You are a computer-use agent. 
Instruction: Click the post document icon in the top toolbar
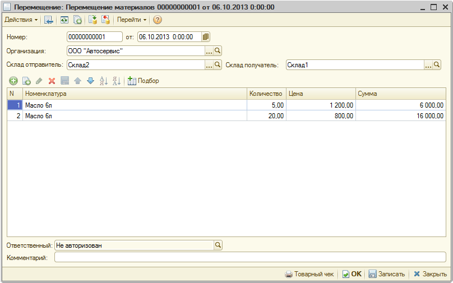click(93, 20)
